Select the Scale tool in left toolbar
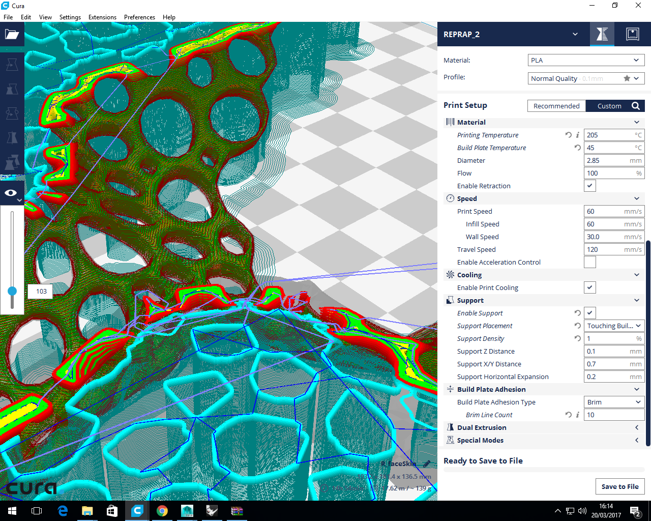Image resolution: width=651 pixels, height=521 pixels. (12, 89)
